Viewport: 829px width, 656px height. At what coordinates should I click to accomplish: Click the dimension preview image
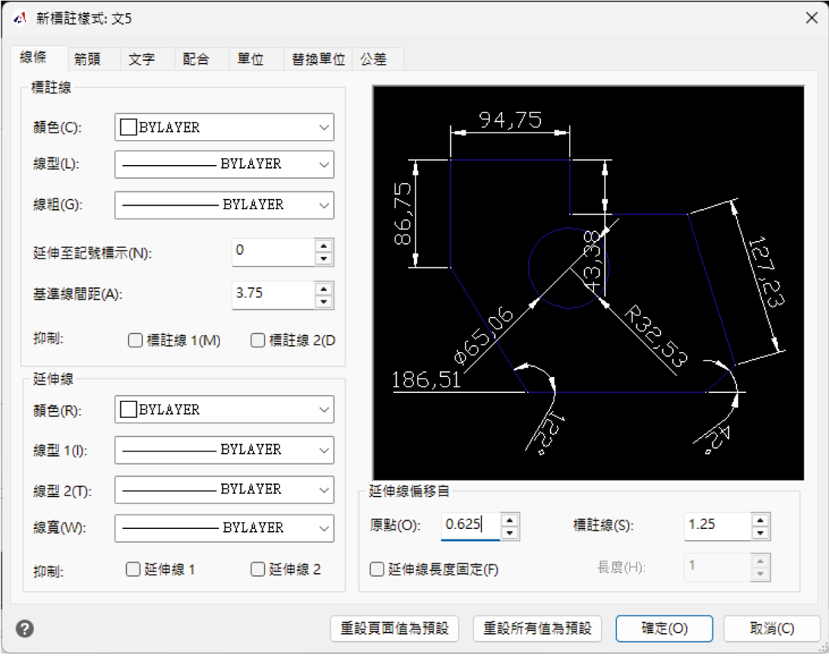pyautogui.click(x=589, y=283)
